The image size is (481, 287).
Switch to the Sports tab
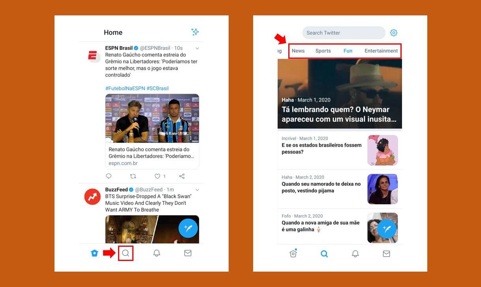coord(323,50)
